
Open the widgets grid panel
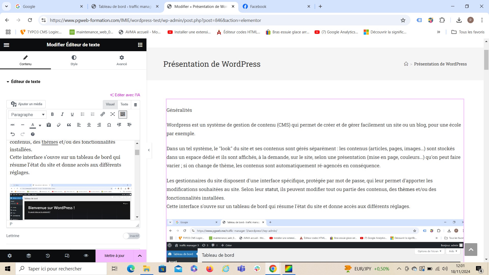(x=140, y=45)
